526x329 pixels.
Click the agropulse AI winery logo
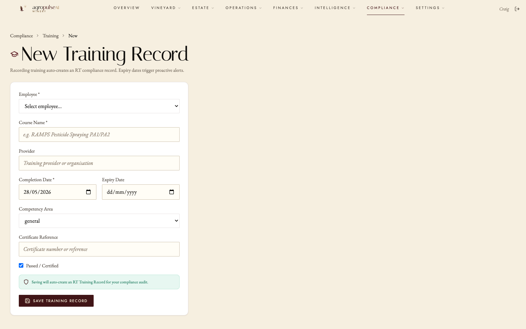click(x=39, y=8)
